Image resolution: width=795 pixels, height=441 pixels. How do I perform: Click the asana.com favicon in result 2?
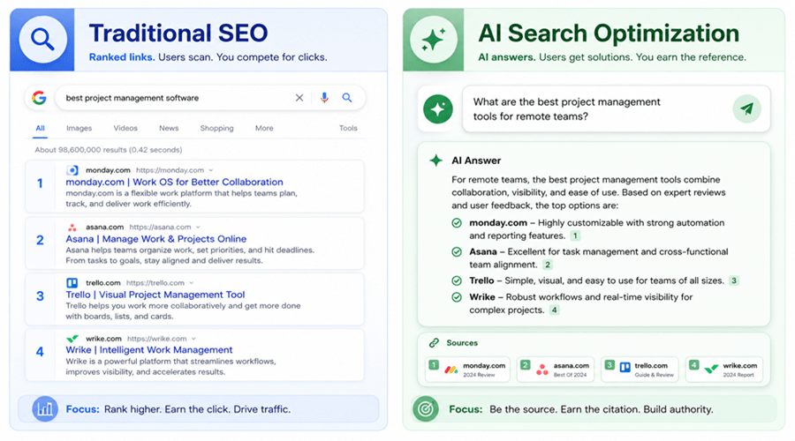coord(72,227)
